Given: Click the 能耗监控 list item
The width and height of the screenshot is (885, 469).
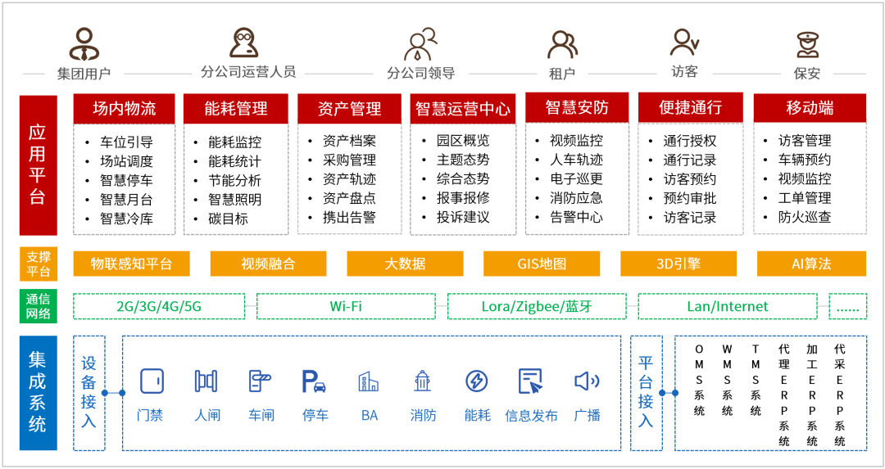Looking at the screenshot, I should pos(235,142).
